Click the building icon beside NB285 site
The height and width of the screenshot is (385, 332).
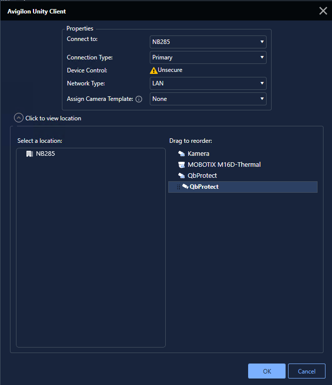point(29,154)
